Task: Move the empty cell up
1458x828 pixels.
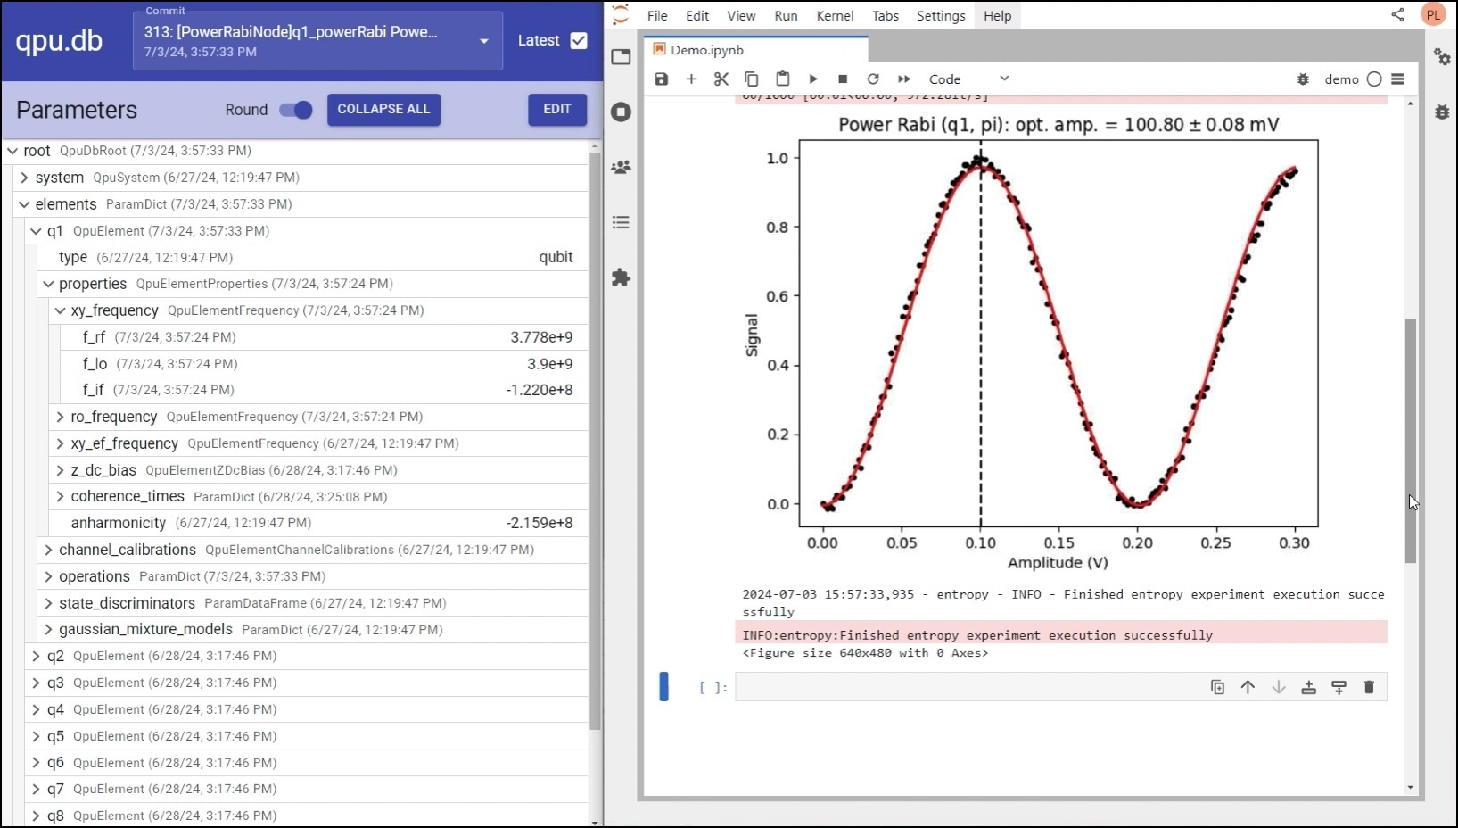Action: point(1248,687)
